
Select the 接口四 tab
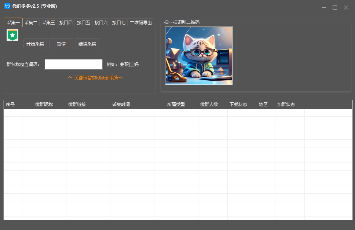[66, 23]
